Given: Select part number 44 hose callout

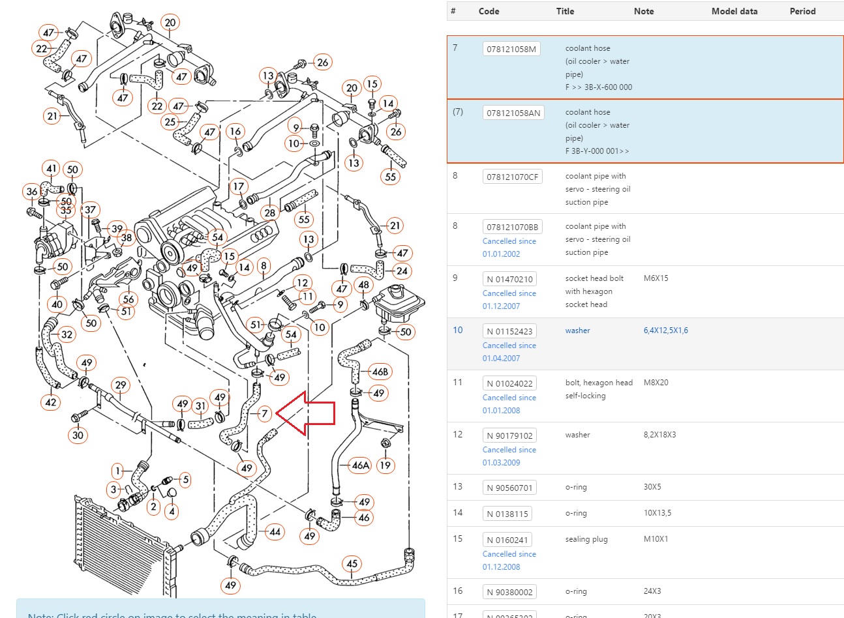Looking at the screenshot, I should click(275, 532).
